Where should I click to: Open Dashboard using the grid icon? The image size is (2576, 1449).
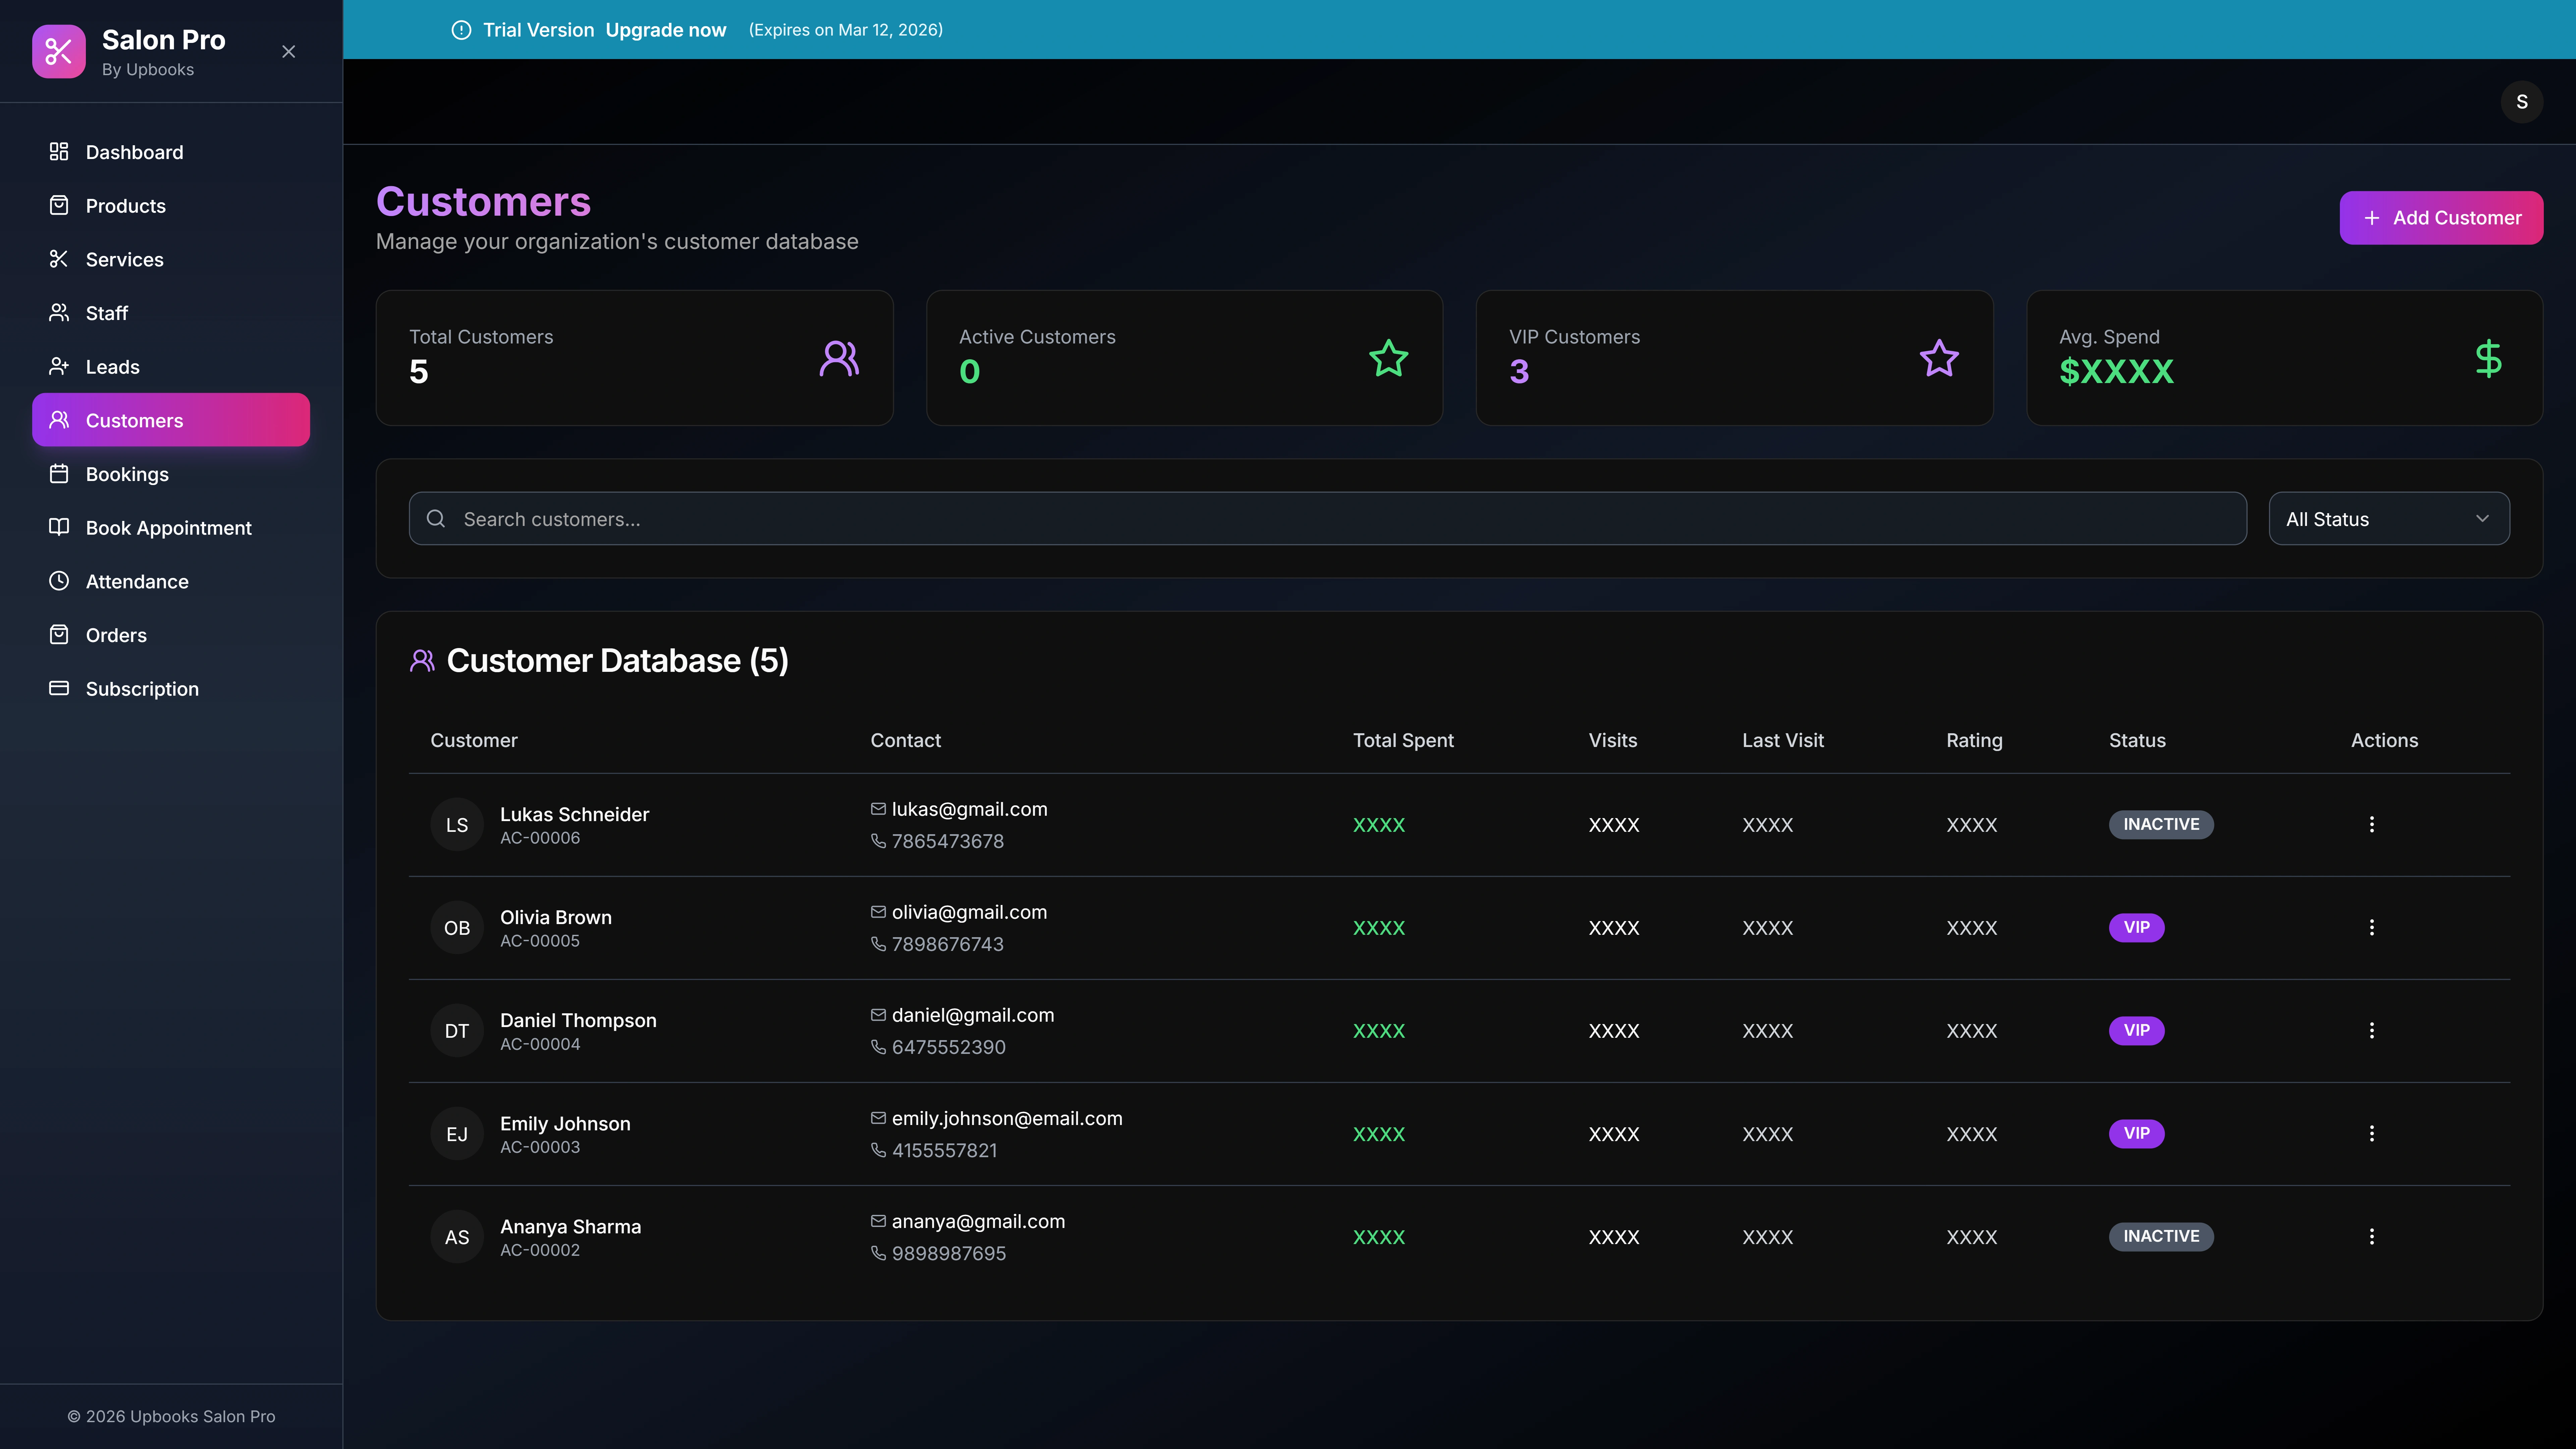tap(58, 152)
